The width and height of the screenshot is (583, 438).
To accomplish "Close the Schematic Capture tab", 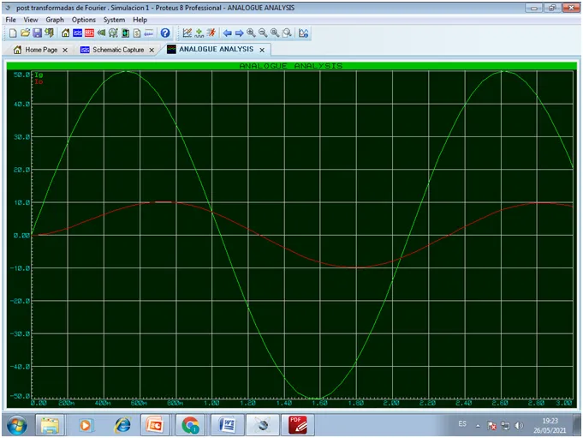I will (152, 50).
